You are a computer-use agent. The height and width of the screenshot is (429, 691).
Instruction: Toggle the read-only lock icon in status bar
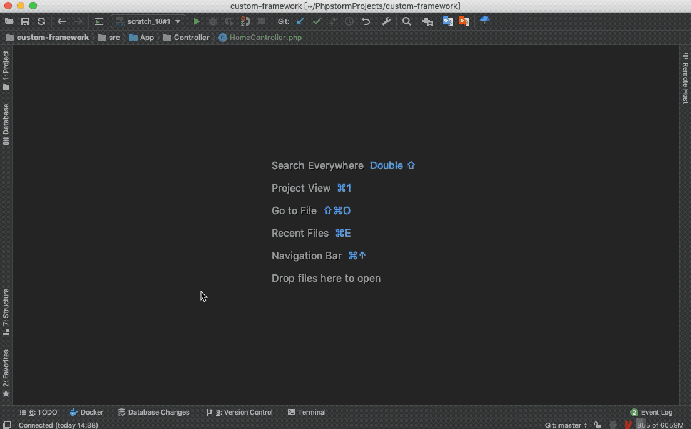(x=598, y=425)
